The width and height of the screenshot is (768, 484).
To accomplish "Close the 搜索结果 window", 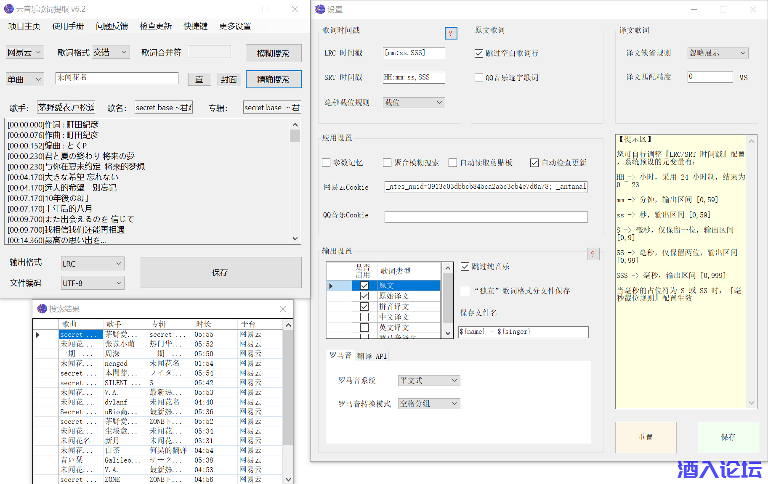I will 283,309.
